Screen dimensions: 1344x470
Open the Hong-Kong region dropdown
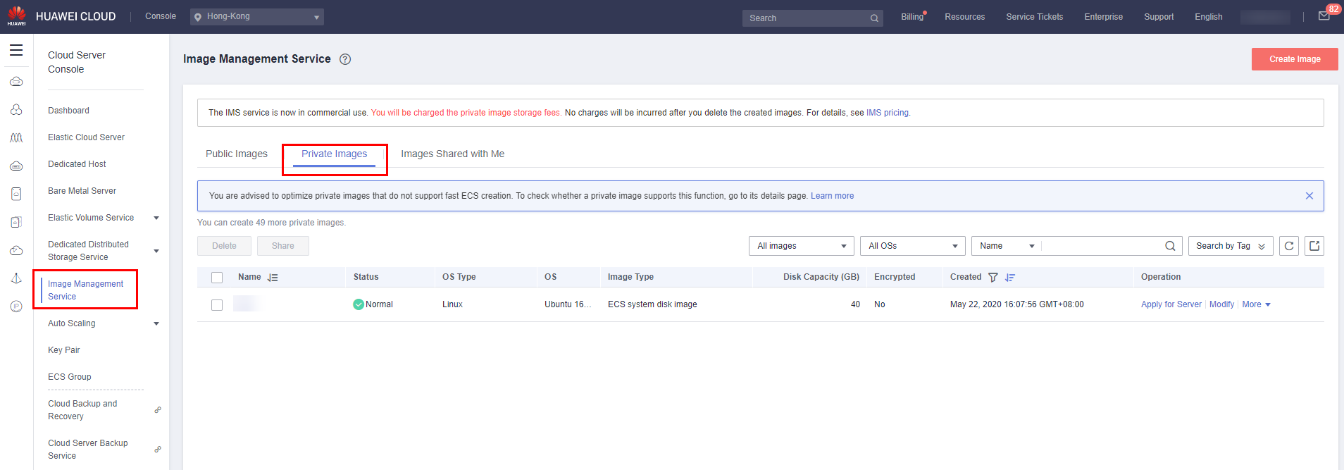point(257,17)
